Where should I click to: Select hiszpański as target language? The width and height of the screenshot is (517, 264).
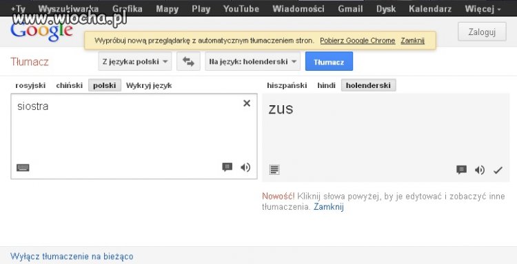tap(287, 85)
